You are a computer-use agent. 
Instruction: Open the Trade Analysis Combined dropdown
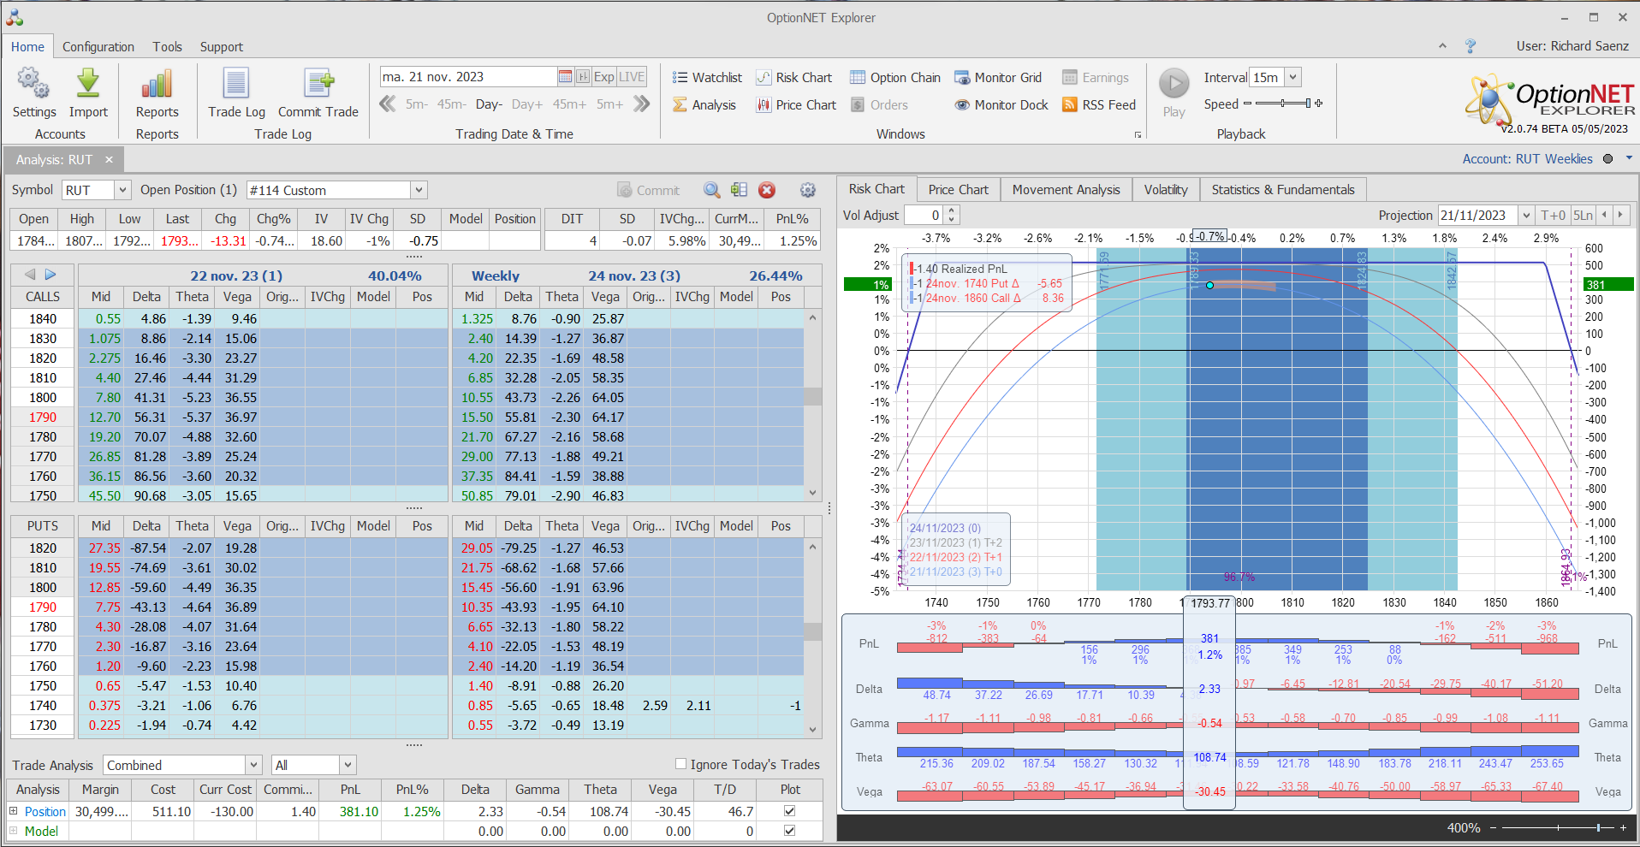(253, 765)
